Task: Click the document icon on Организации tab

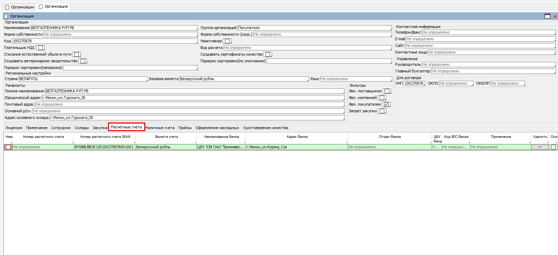Action: click(x=7, y=7)
